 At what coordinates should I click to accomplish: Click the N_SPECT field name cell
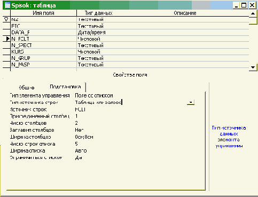click(x=44, y=46)
